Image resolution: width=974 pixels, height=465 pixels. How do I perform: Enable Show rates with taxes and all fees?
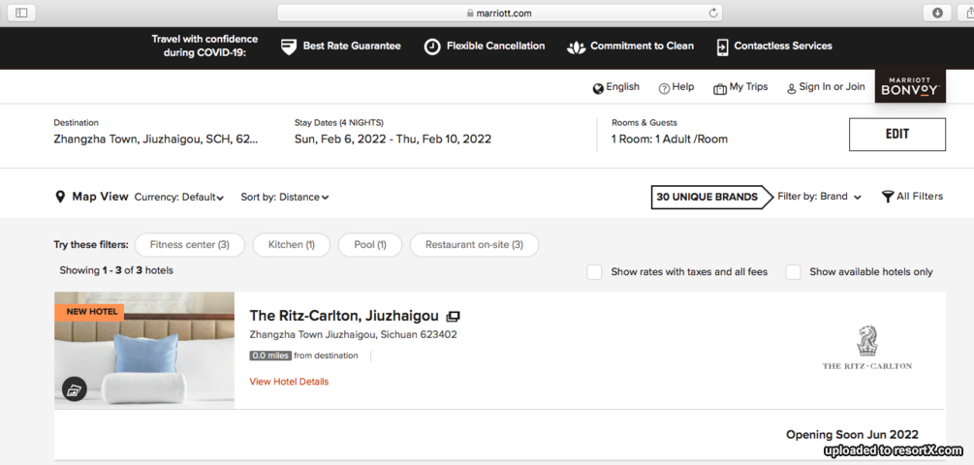click(x=594, y=272)
